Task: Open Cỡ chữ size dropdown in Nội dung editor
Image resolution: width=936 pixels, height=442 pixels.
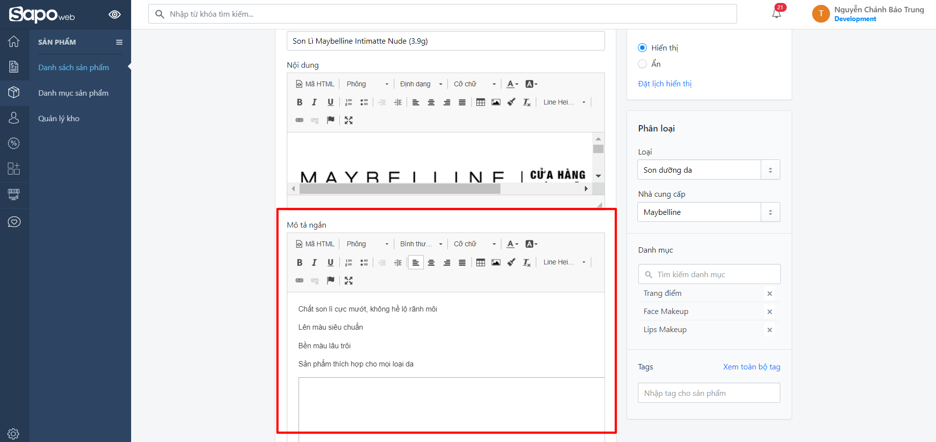Action: [x=474, y=84]
